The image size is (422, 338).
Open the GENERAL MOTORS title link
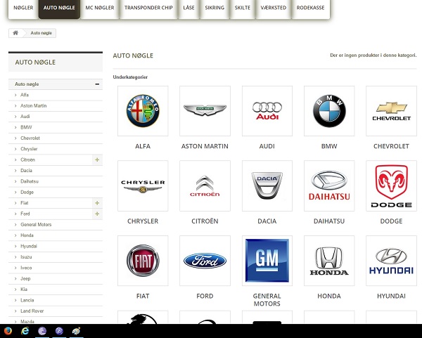click(x=267, y=300)
